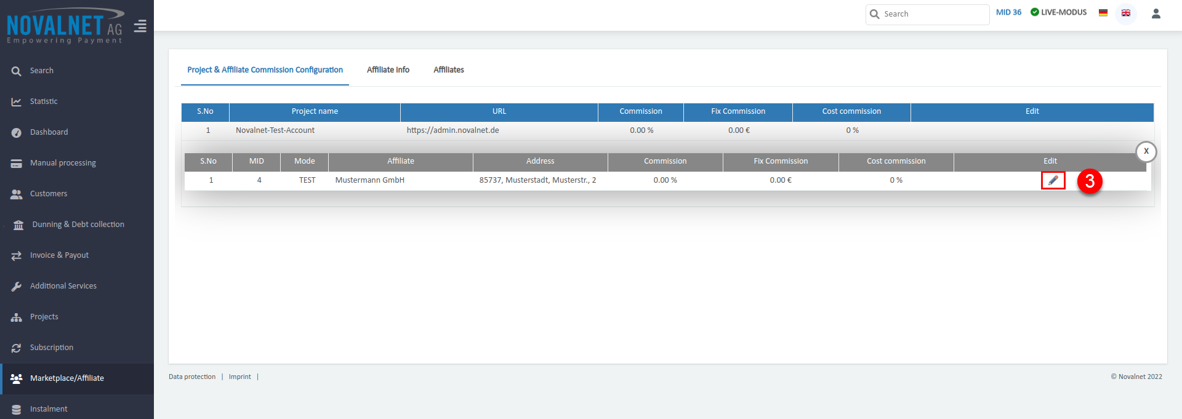Click the Statistic chart icon in sidebar
The height and width of the screenshot is (419, 1182).
17,102
